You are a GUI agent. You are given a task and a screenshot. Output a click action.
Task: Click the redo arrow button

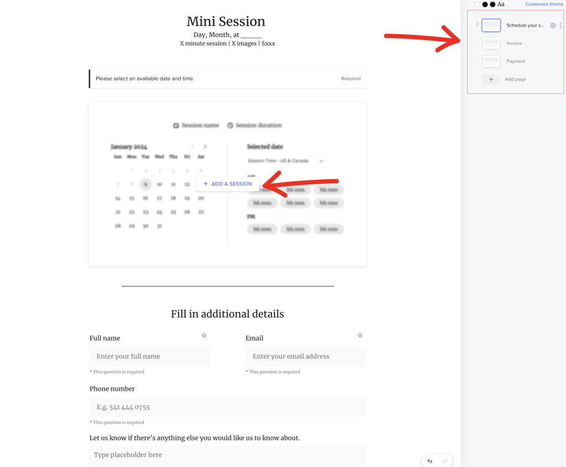point(444,461)
